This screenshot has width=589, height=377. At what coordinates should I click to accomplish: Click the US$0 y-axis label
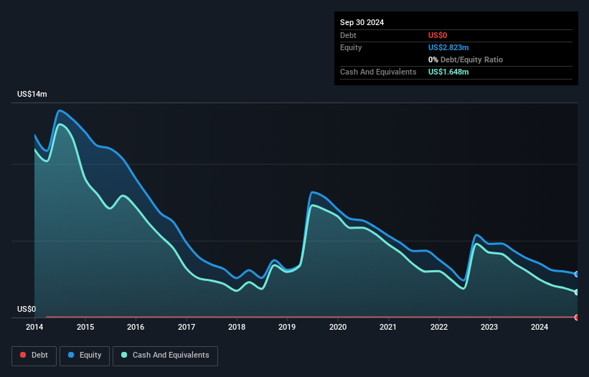[27, 309]
